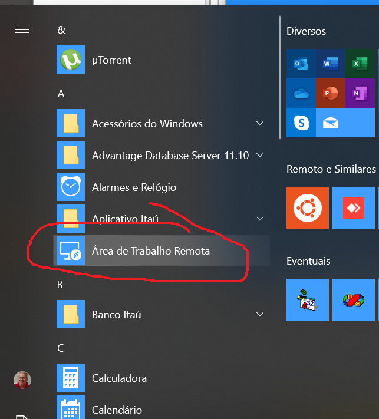379x419 pixels.
Task: Select the Calendário label
Action: point(117,410)
